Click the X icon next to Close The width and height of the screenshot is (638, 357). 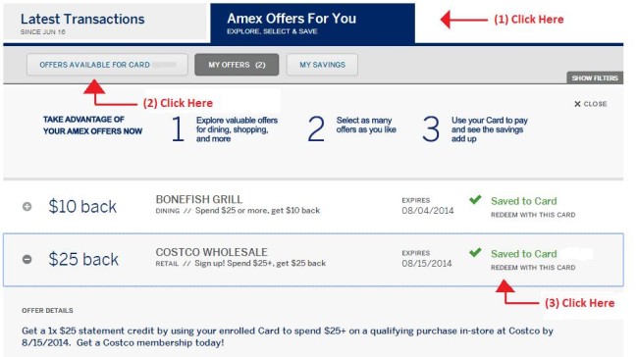click(577, 104)
